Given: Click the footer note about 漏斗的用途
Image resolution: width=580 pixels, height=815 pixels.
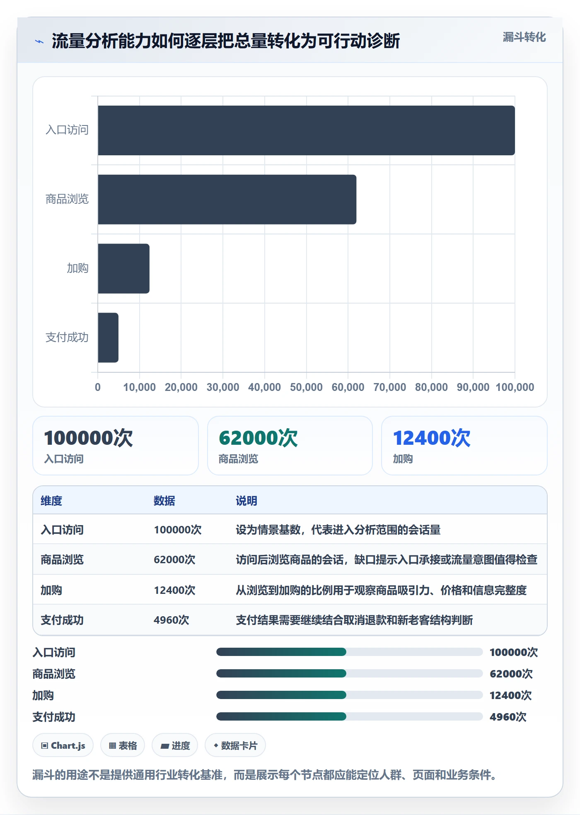Looking at the screenshot, I should click(266, 775).
